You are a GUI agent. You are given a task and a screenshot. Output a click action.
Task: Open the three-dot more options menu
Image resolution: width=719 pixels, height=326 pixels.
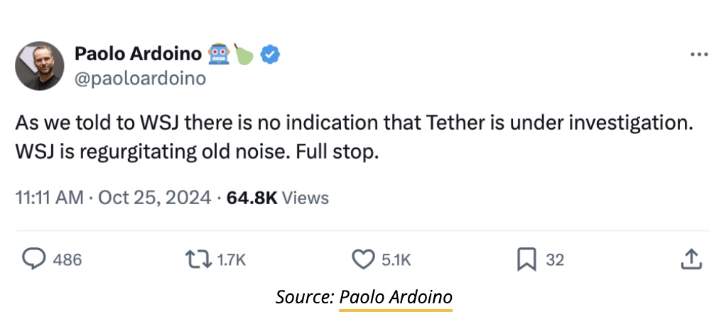(698, 55)
